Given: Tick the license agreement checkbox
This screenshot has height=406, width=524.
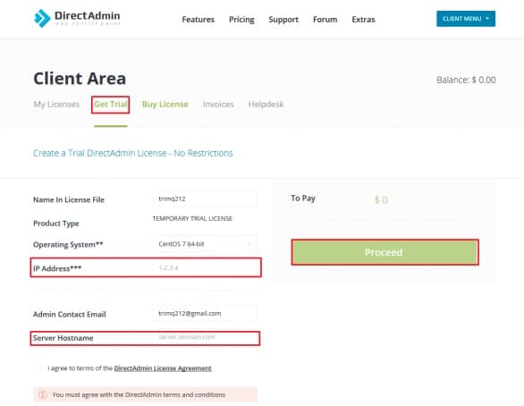Looking at the screenshot, I should coord(38,368).
